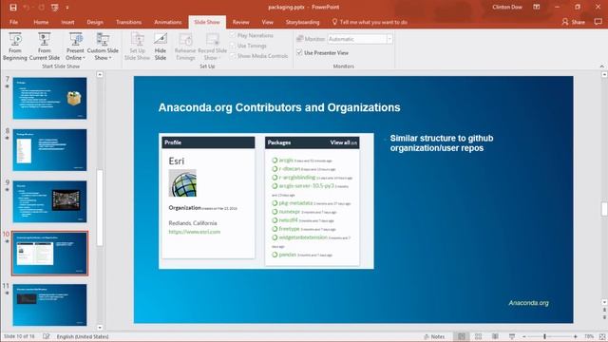Open the File menu
Image resolution: width=608 pixels, height=342 pixels.
[13, 22]
